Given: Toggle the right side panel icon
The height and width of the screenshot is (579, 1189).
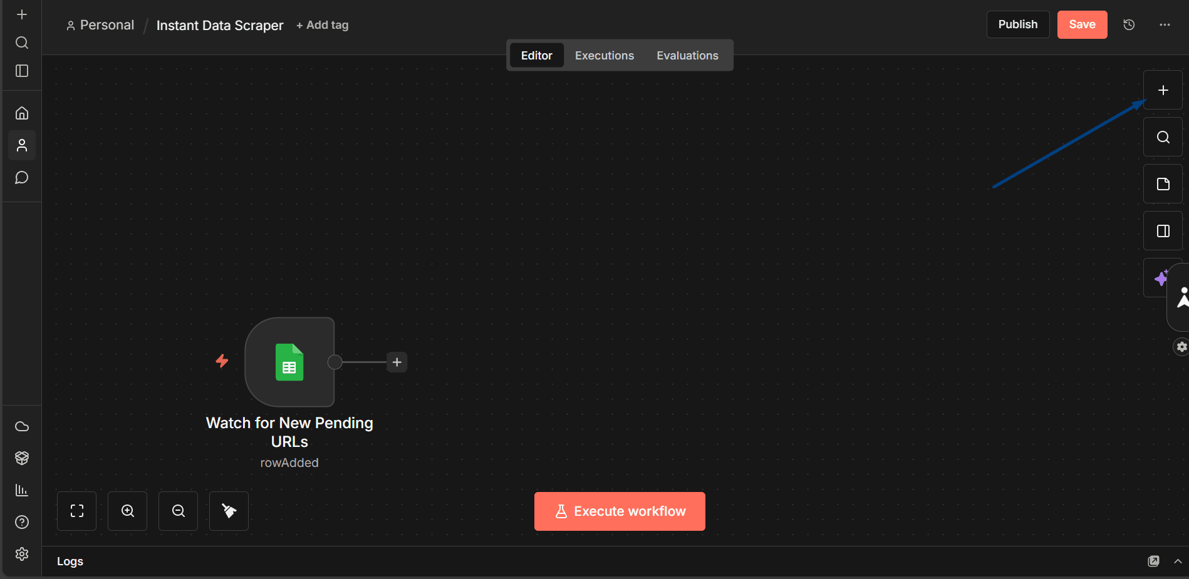Looking at the screenshot, I should tap(1163, 231).
